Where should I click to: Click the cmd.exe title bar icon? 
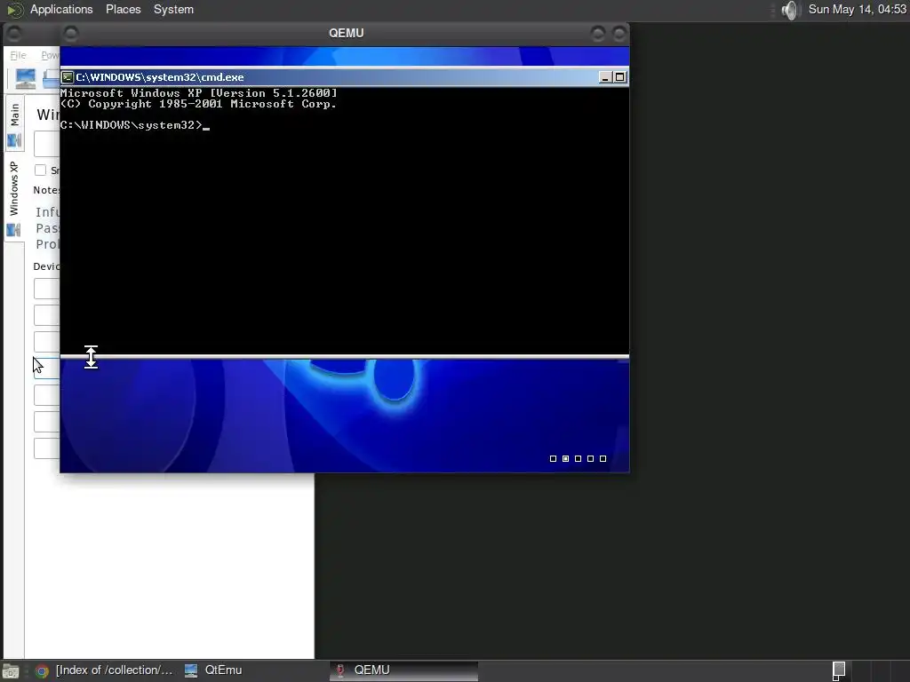click(68, 77)
